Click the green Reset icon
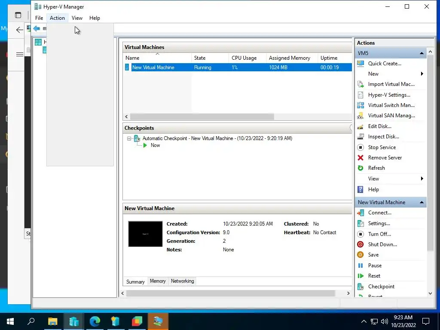Image resolution: width=440 pixels, height=330 pixels. [x=361, y=276]
